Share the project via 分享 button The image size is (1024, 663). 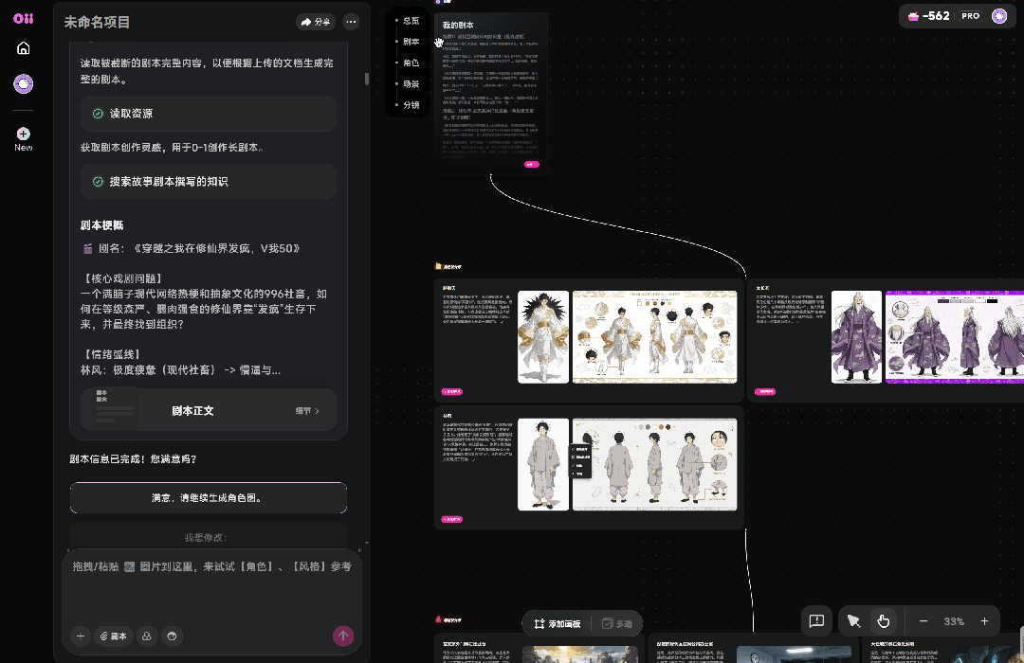[x=316, y=22]
